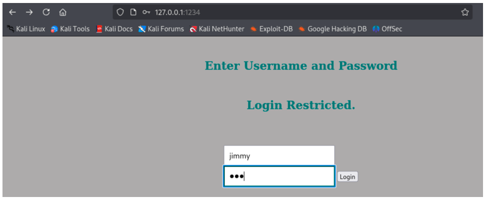Image resolution: width=489 pixels, height=201 pixels.
Task: Open the Google Hacking DB bookmark
Action: (332, 29)
